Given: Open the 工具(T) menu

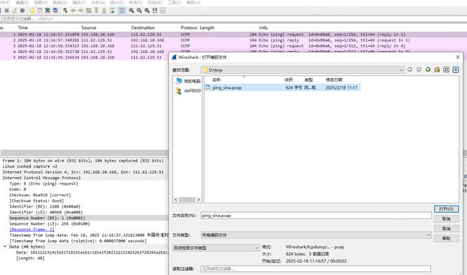Looking at the screenshot, I should (x=175, y=2).
